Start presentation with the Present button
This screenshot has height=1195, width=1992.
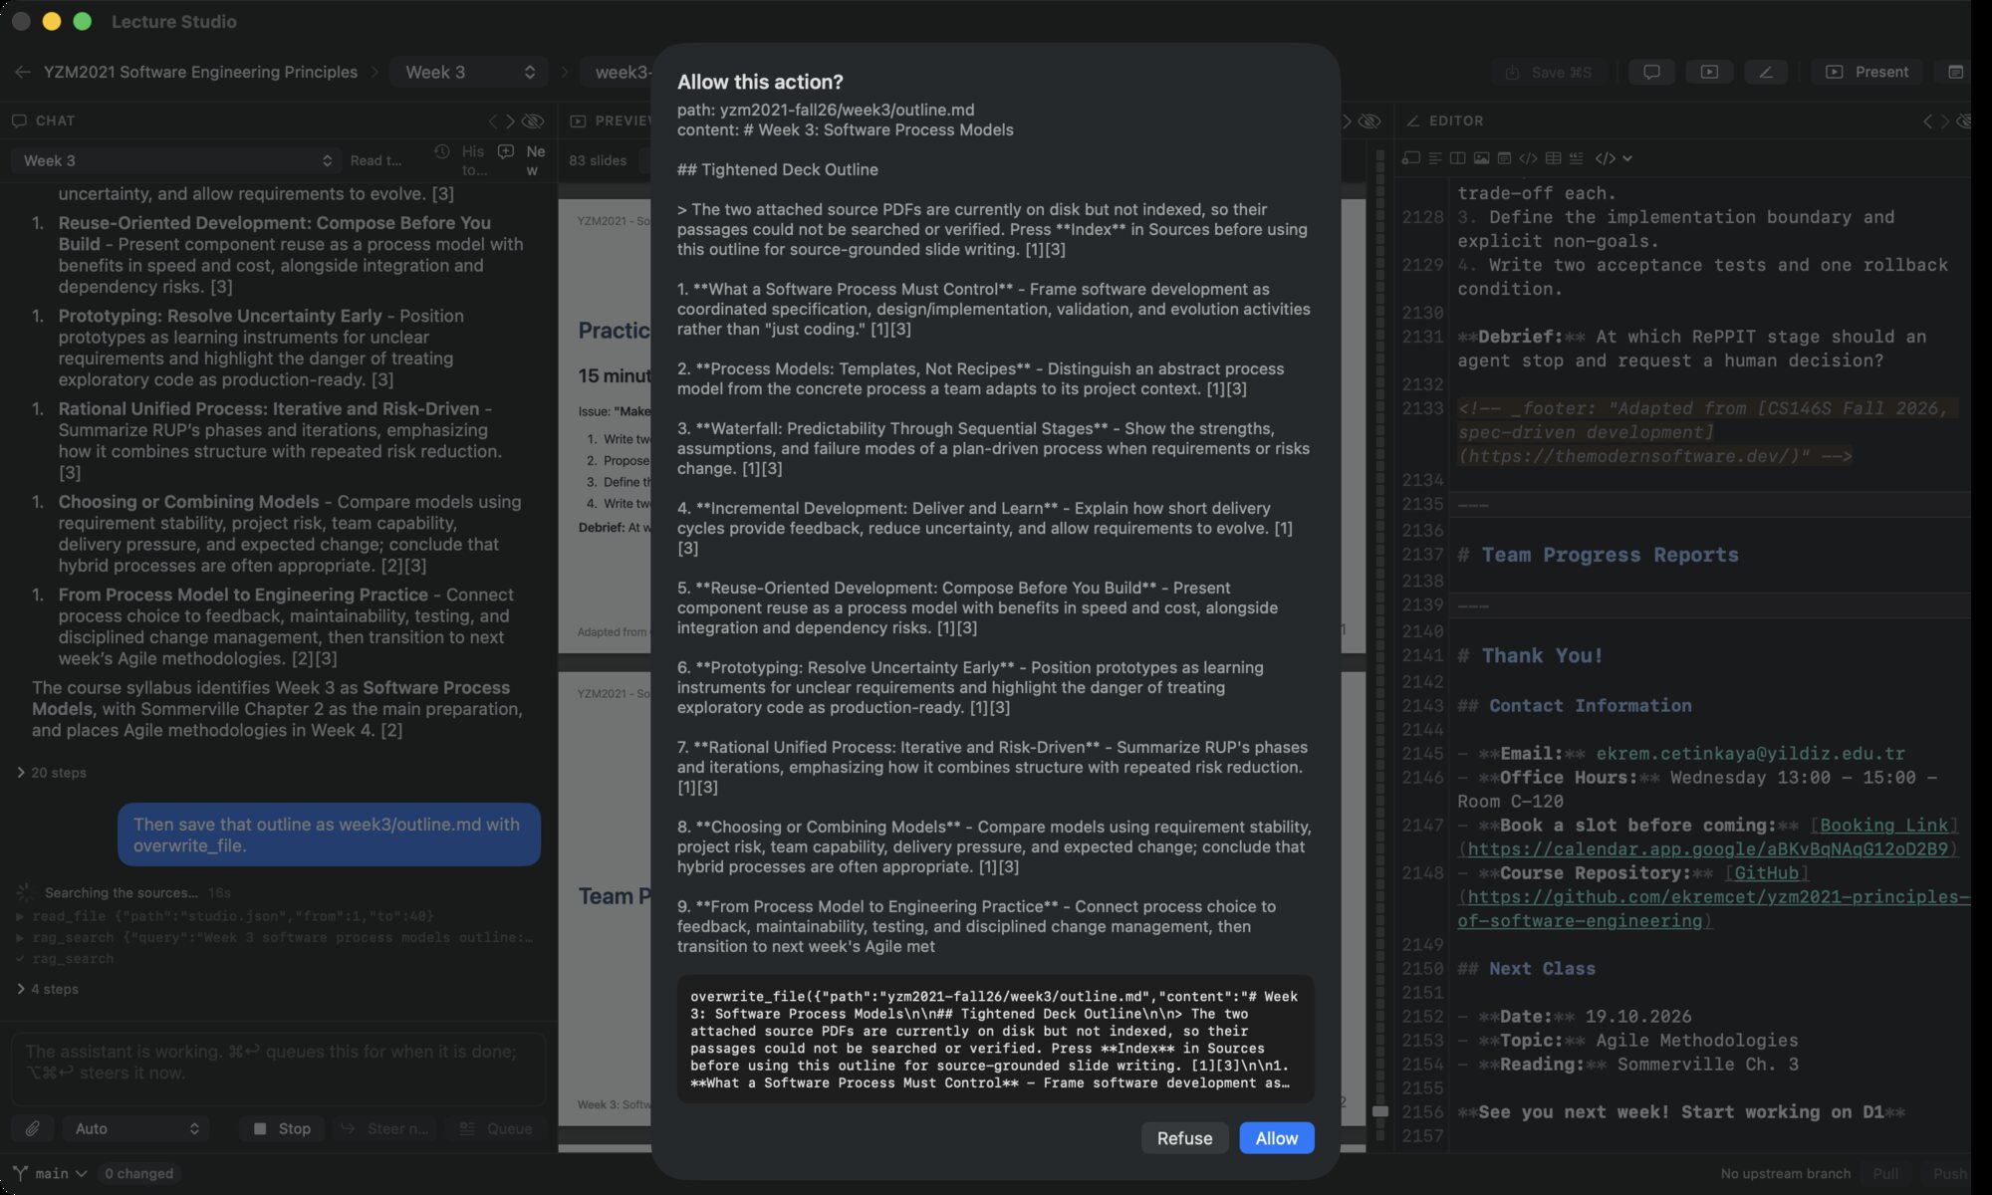(x=1867, y=72)
